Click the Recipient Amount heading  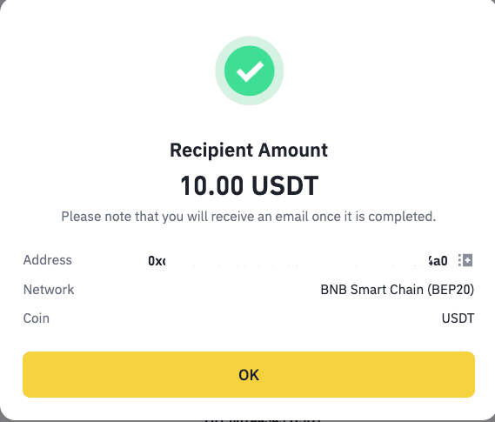tap(249, 150)
